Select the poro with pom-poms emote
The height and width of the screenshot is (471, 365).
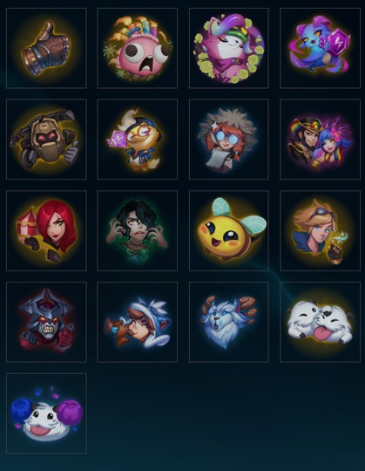(46, 413)
